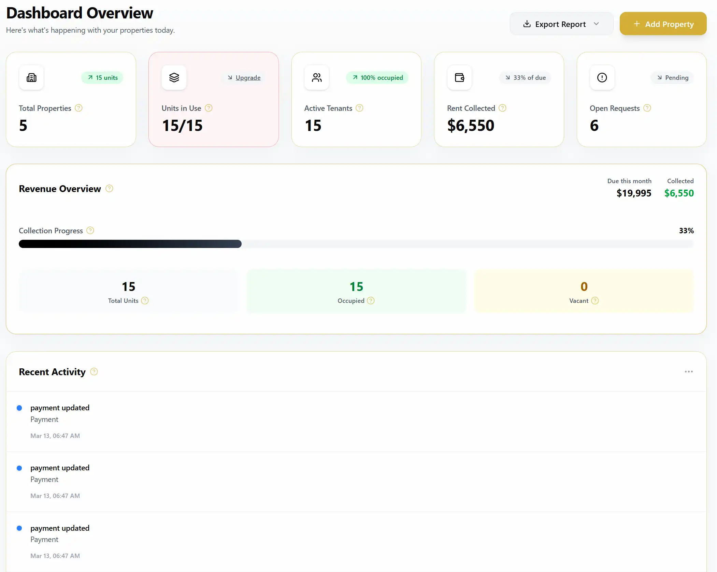Click the Collection Progress bar
The image size is (717, 572).
point(356,244)
